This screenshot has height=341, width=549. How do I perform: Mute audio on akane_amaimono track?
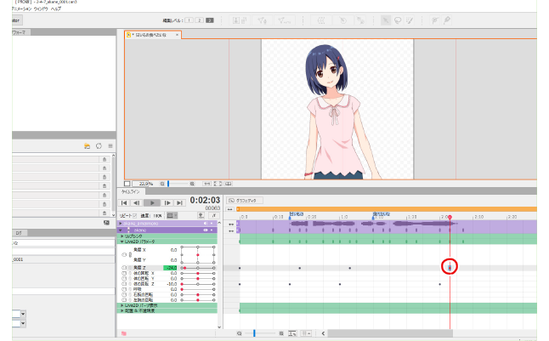pyautogui.click(x=206, y=224)
